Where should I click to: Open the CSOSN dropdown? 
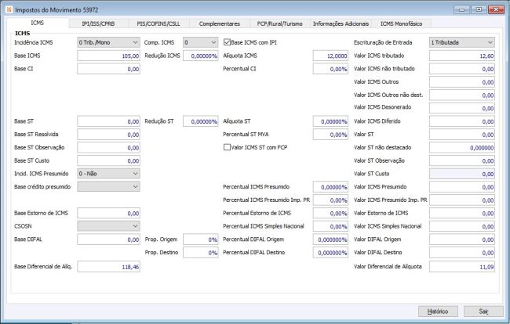tap(108, 225)
